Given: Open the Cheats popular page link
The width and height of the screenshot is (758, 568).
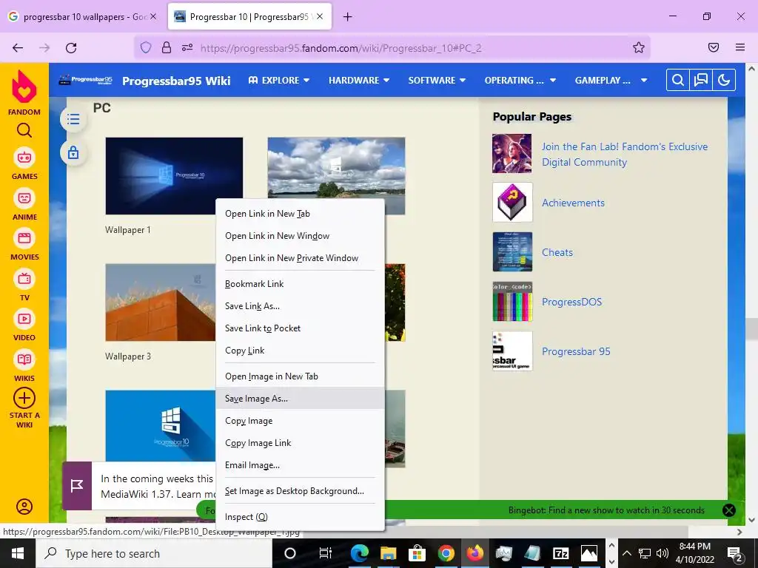Looking at the screenshot, I should click(557, 252).
